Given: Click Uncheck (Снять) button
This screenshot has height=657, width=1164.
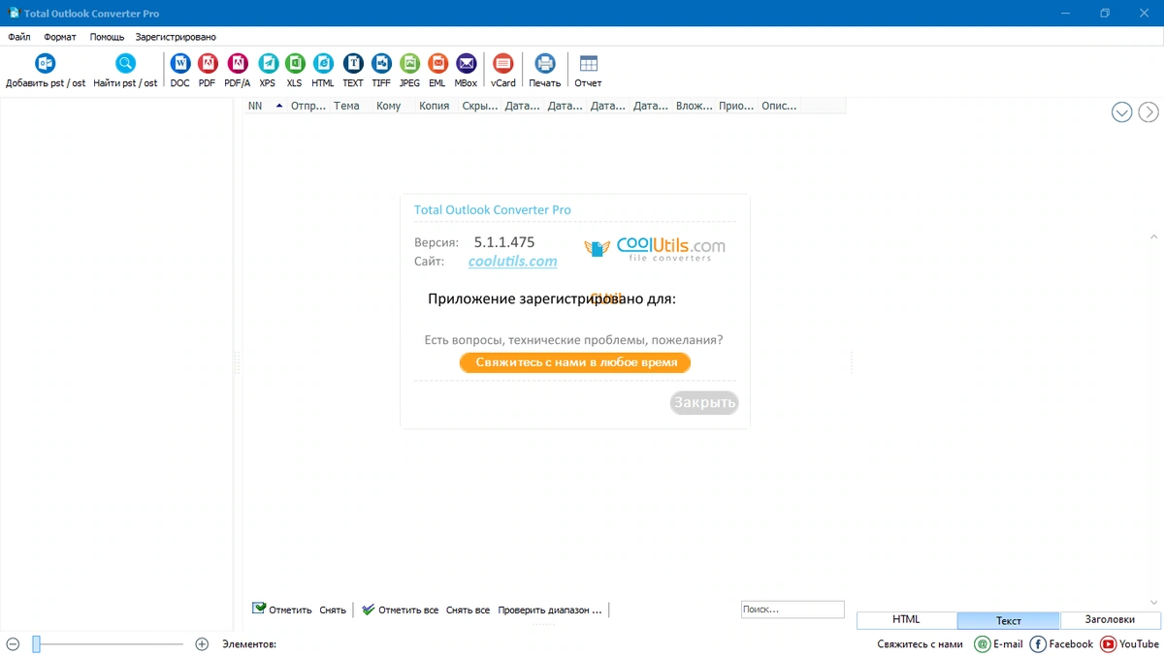Looking at the screenshot, I should tap(333, 610).
